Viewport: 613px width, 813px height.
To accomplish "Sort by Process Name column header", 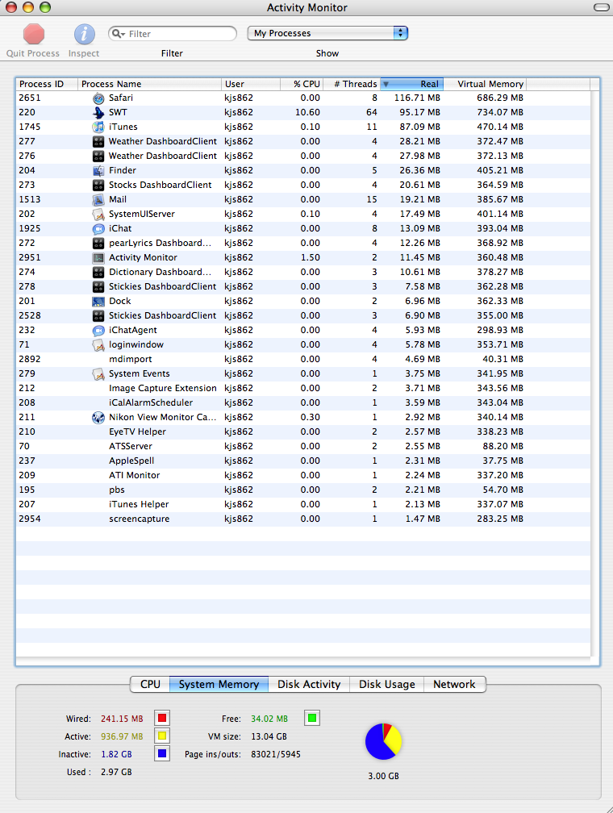I will pos(149,84).
